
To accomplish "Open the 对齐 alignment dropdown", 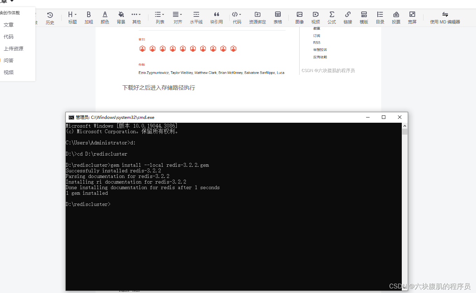I will (177, 17).
